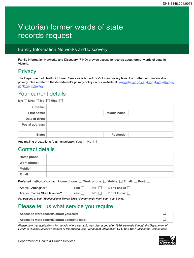194x258 pixels.
Task: Click the 'Privacy' section heading
Action: [x=27, y=71]
